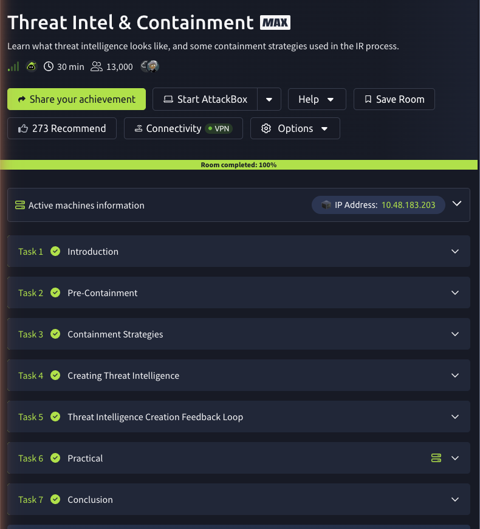The height and width of the screenshot is (529, 480).
Task: Click Task 5 completed checkmark
Action: (x=55, y=417)
